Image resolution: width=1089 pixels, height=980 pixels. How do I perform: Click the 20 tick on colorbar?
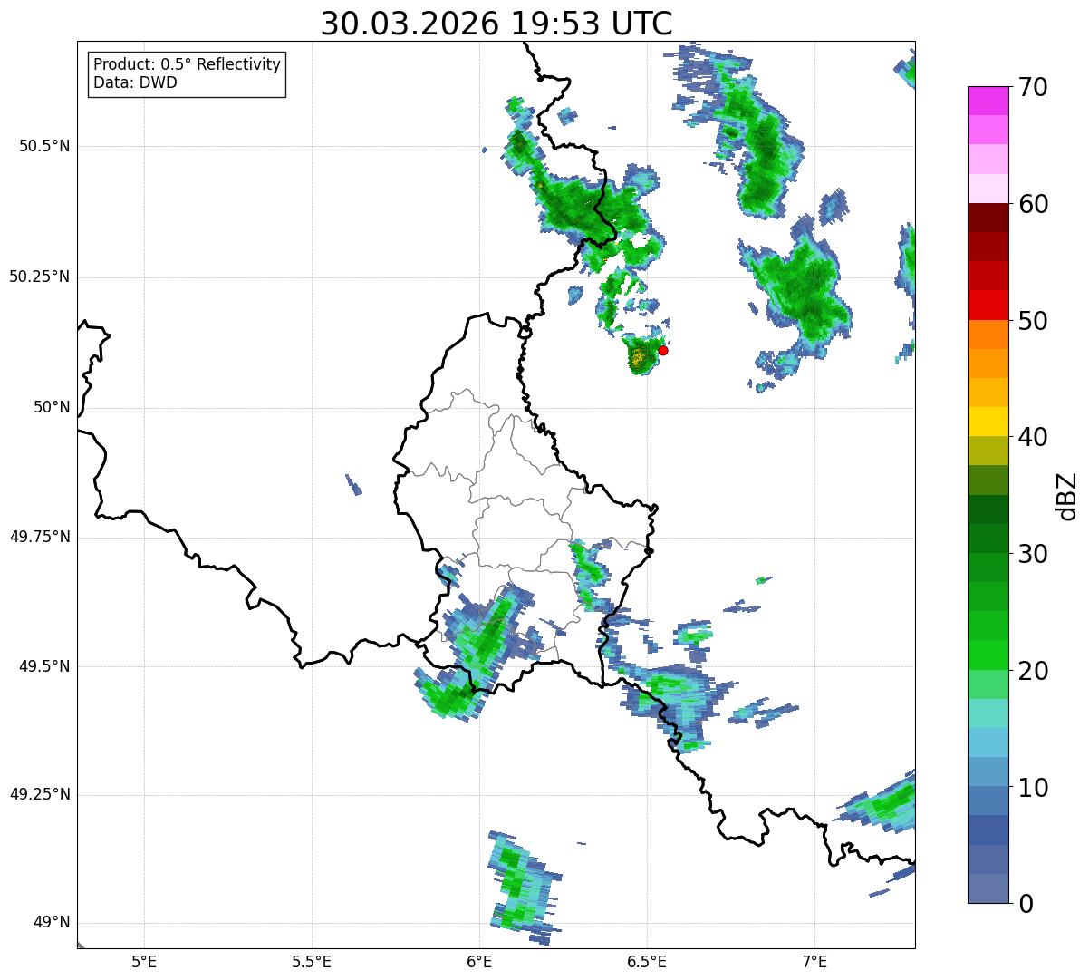pos(1033,671)
